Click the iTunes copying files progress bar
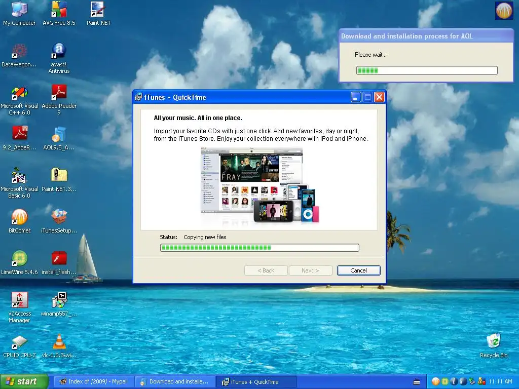 point(259,248)
